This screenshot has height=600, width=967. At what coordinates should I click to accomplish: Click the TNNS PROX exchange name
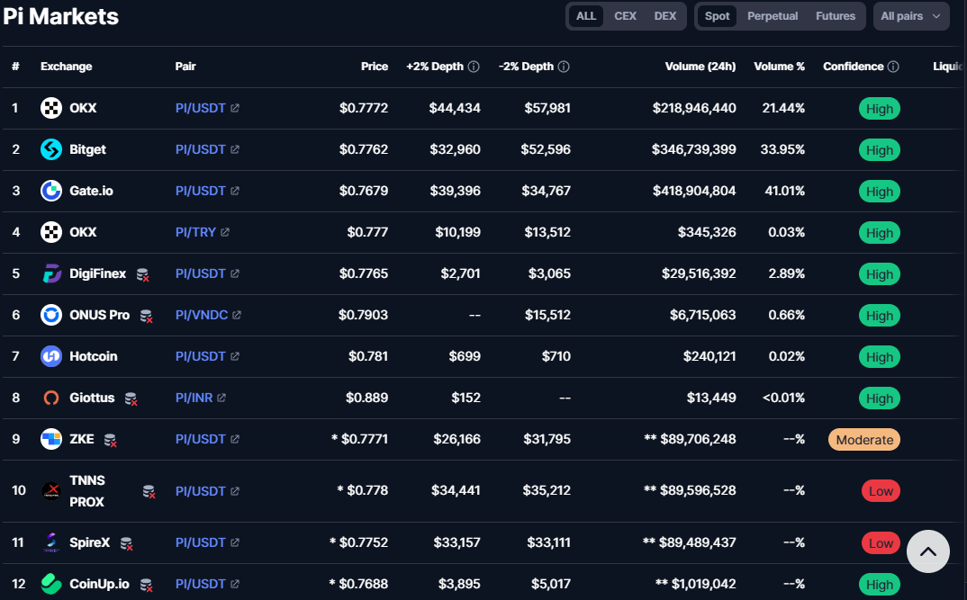coord(87,491)
